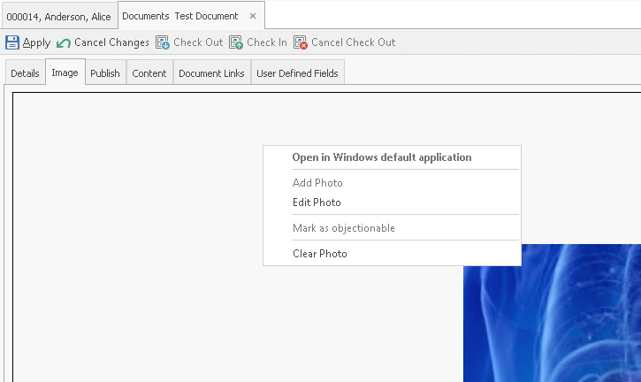Click Cancel Check Out text label
This screenshot has width=641, height=382.
pyautogui.click(x=353, y=42)
